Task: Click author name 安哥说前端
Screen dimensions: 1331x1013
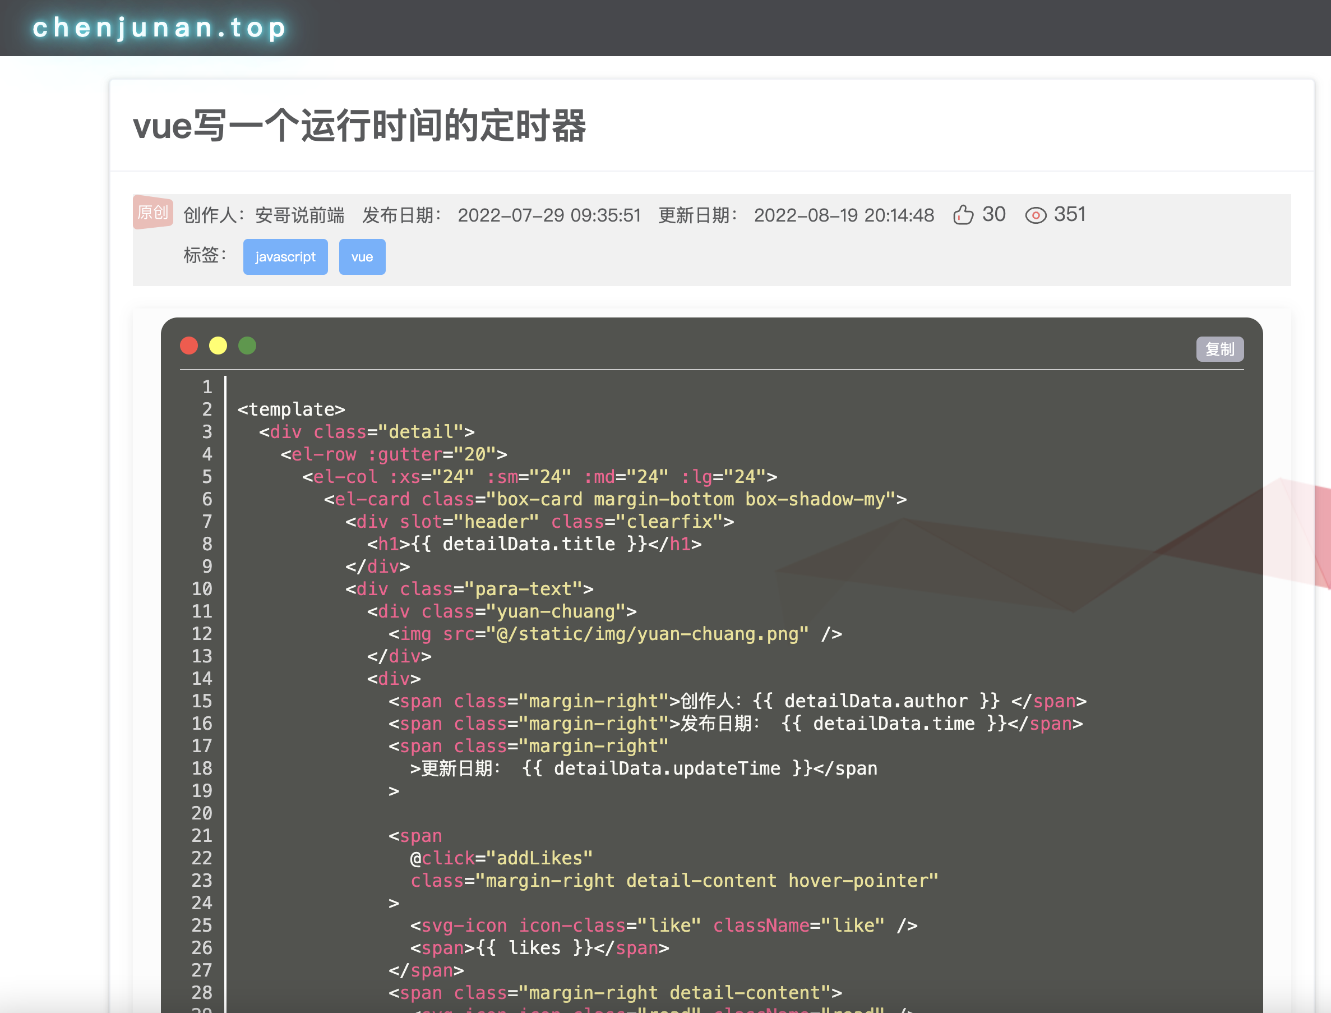Action: 299,215
